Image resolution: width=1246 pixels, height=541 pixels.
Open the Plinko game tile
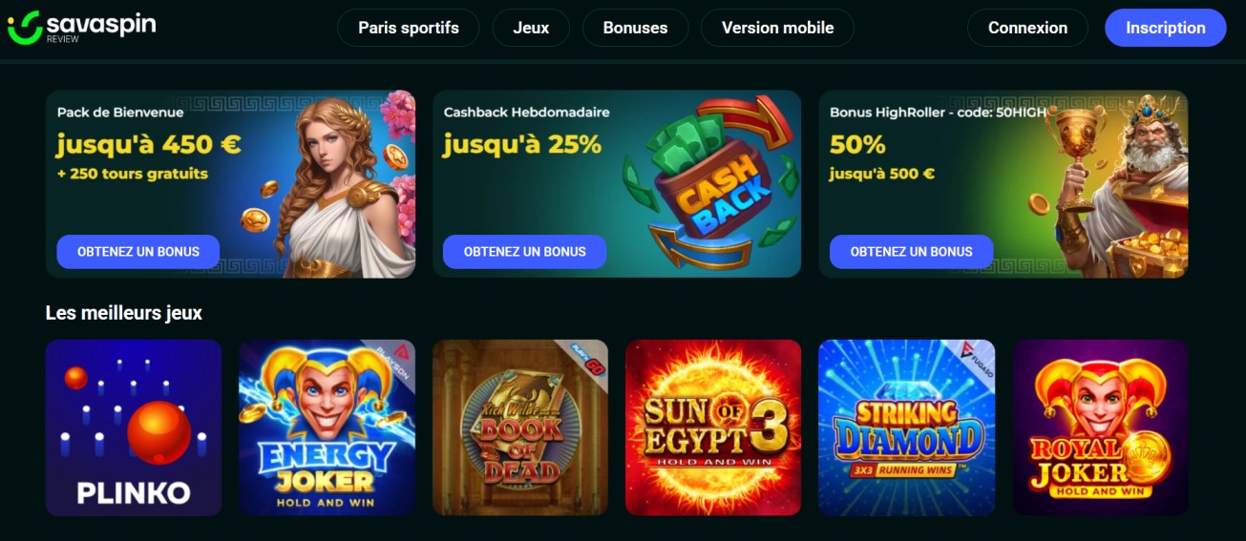[x=134, y=427]
